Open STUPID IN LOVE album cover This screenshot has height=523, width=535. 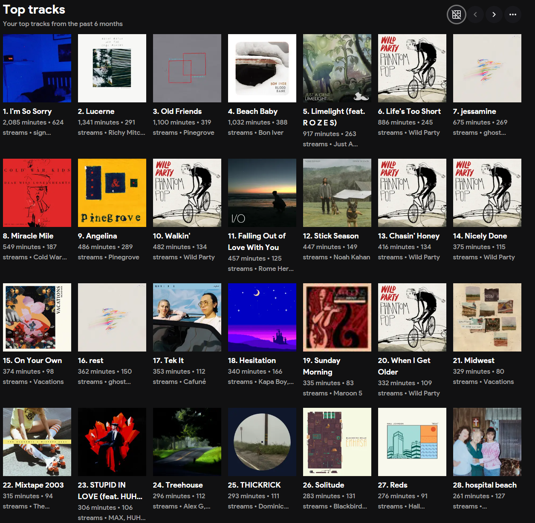112,442
